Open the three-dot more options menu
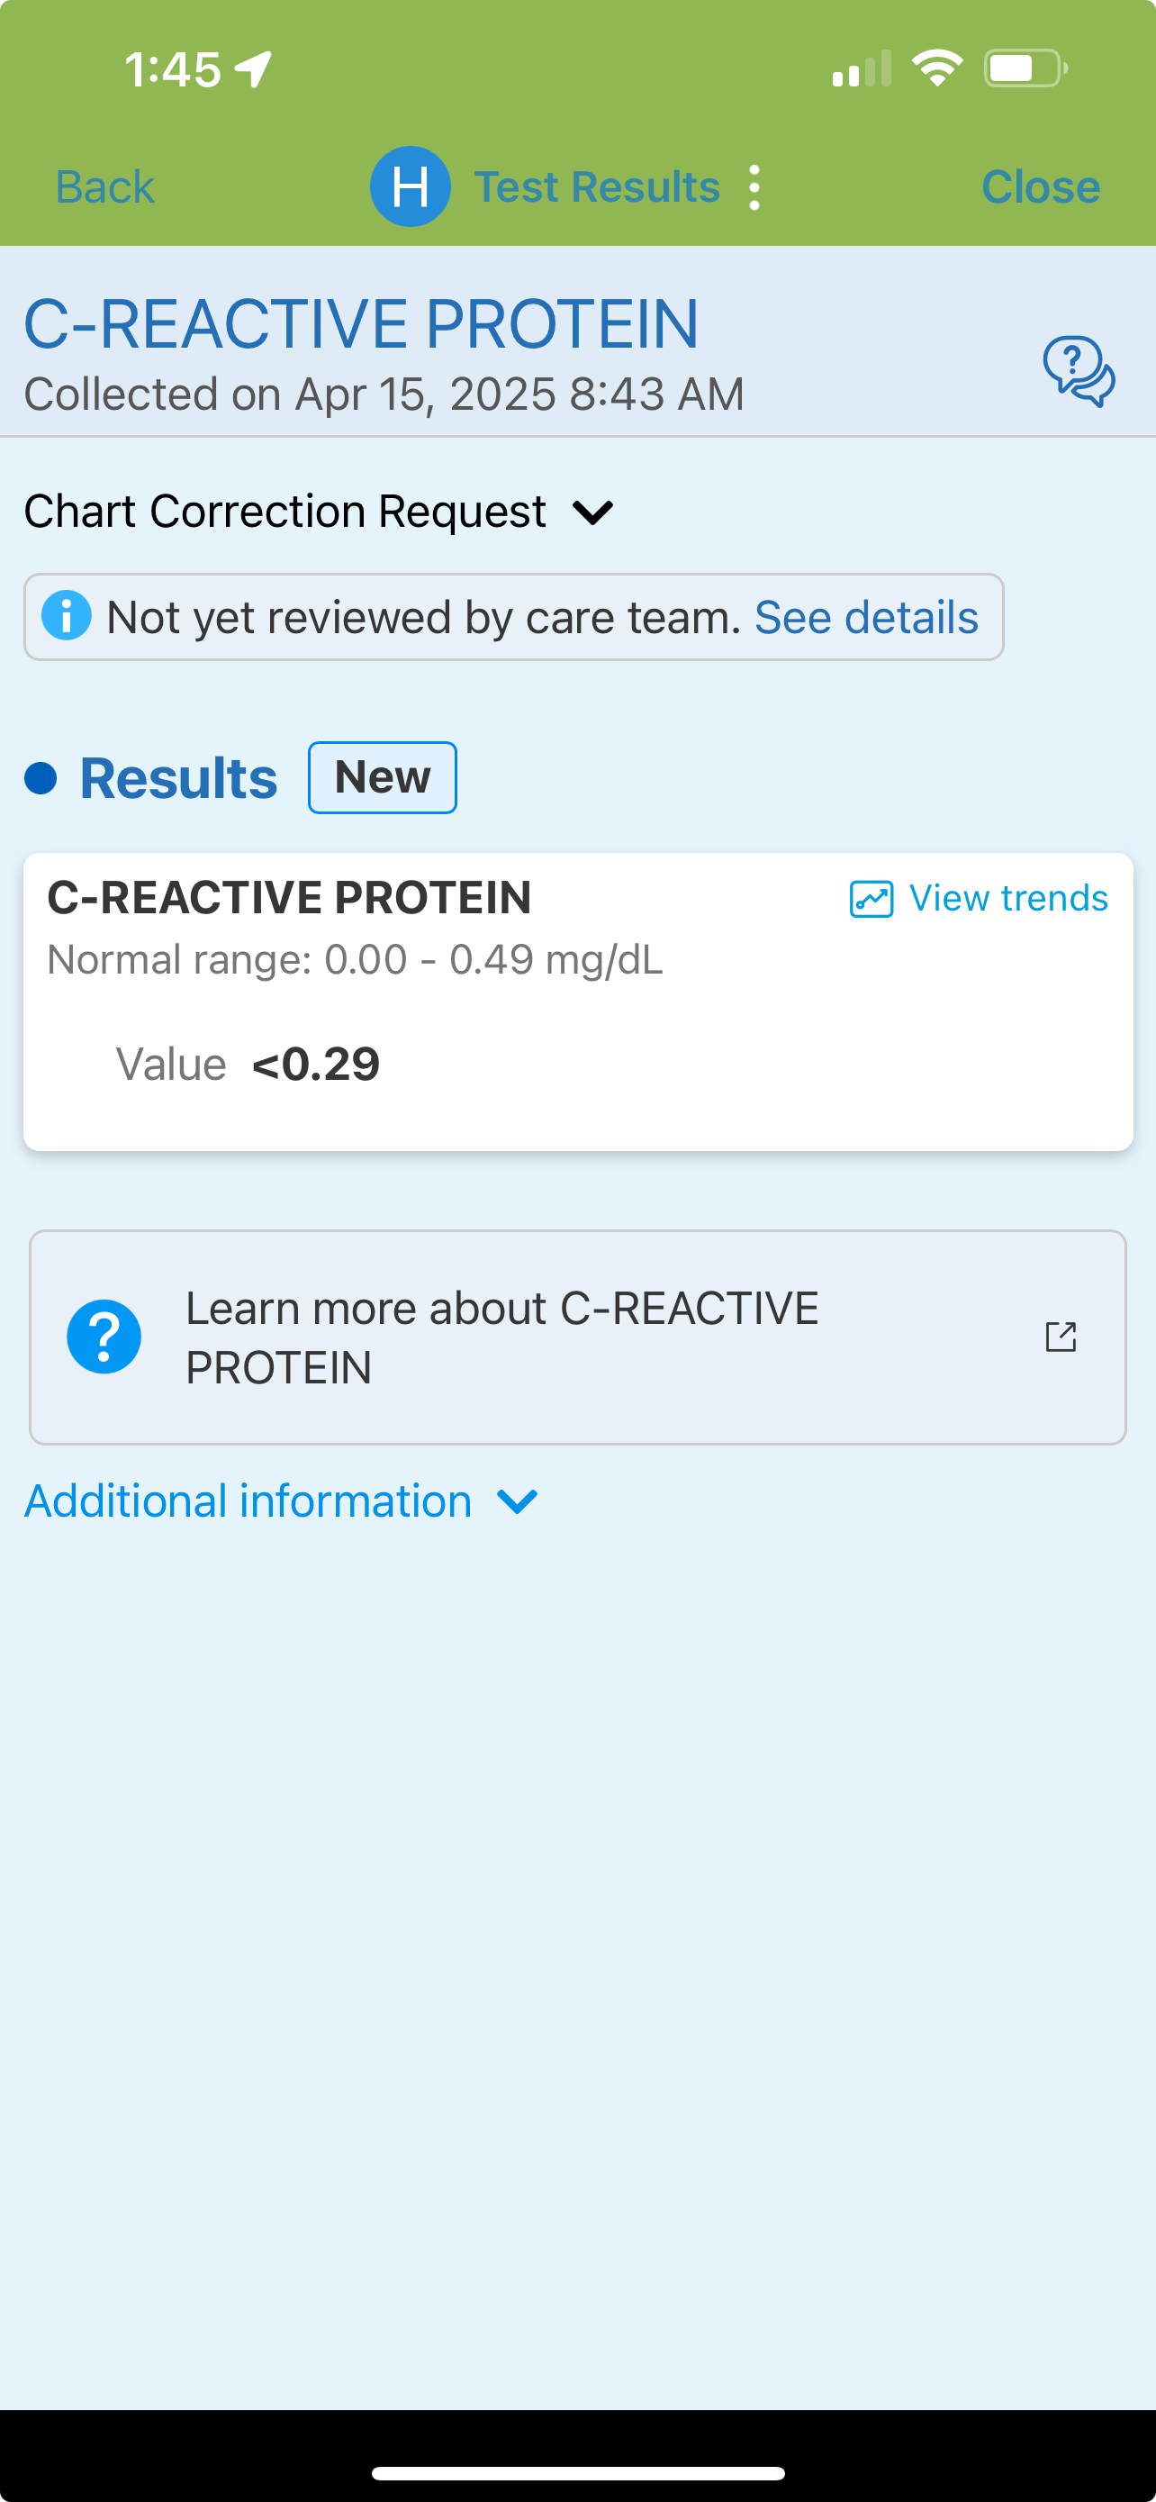1156x2502 pixels. [754, 187]
